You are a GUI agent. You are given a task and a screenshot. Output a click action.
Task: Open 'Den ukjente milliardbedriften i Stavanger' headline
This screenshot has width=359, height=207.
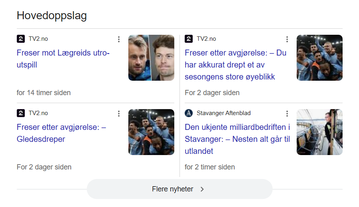(237, 139)
